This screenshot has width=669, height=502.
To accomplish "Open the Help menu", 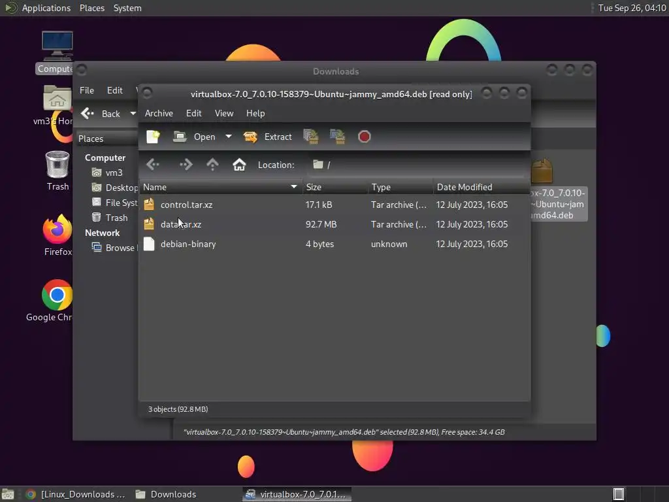I will [x=255, y=113].
